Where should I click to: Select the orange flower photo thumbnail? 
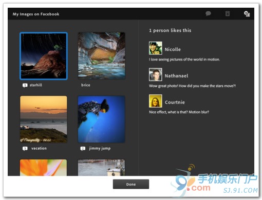(43, 168)
